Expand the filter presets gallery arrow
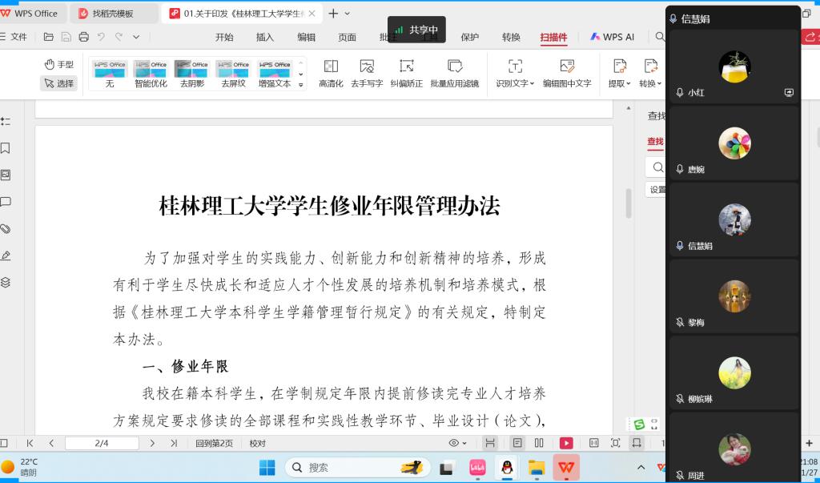The image size is (820, 483). point(301,84)
